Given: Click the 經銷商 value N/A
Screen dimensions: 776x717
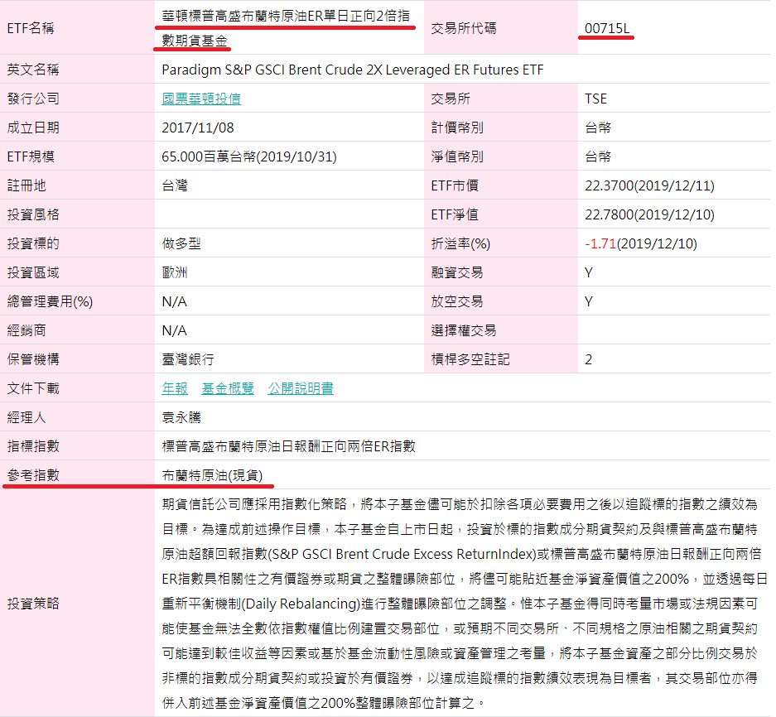Looking at the screenshot, I should click(174, 330).
